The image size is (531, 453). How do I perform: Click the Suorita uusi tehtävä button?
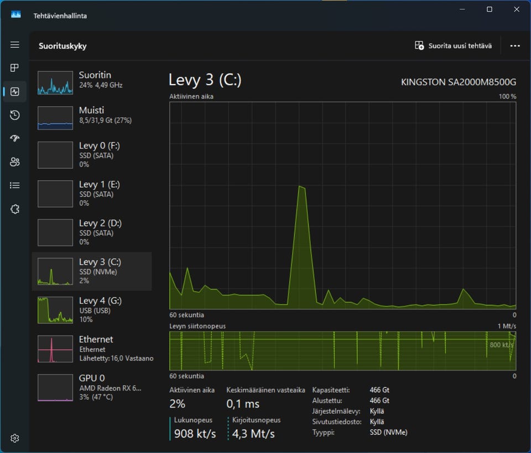coord(453,46)
